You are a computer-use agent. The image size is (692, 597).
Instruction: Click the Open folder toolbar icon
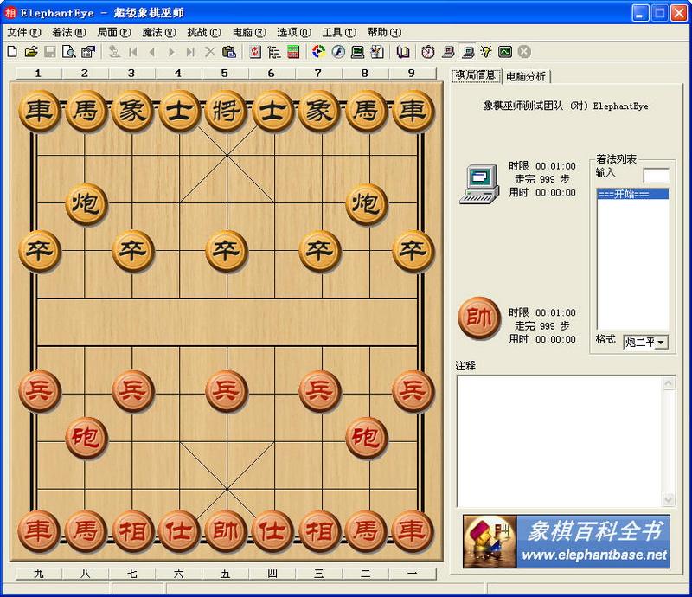[31, 52]
